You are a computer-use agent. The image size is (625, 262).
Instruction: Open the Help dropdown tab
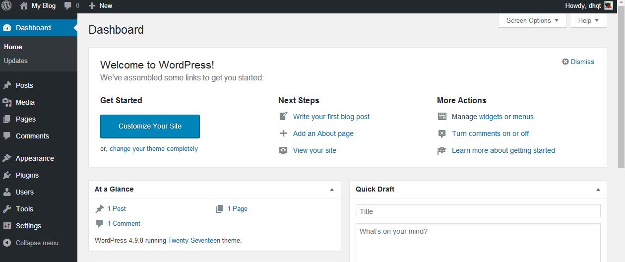pos(588,20)
